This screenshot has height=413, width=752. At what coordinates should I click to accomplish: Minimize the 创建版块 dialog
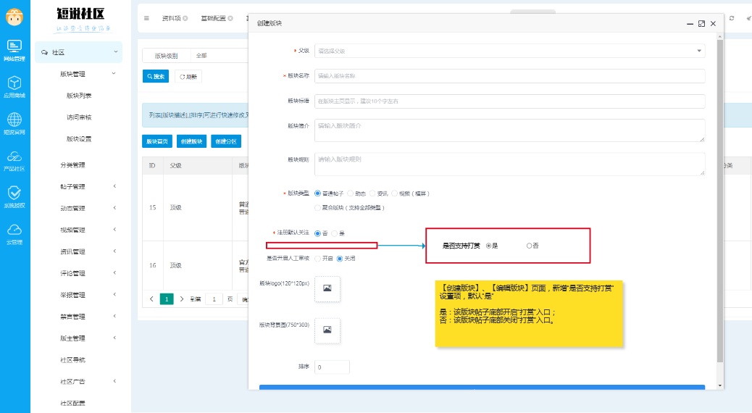(690, 23)
